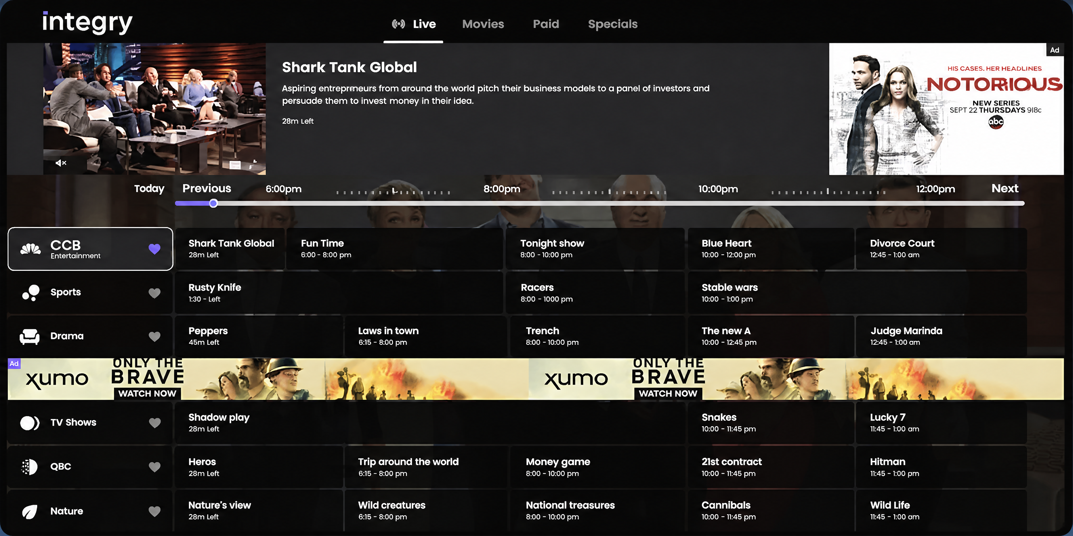Click the timeline slider handle
The width and height of the screenshot is (1073, 536).
click(213, 204)
